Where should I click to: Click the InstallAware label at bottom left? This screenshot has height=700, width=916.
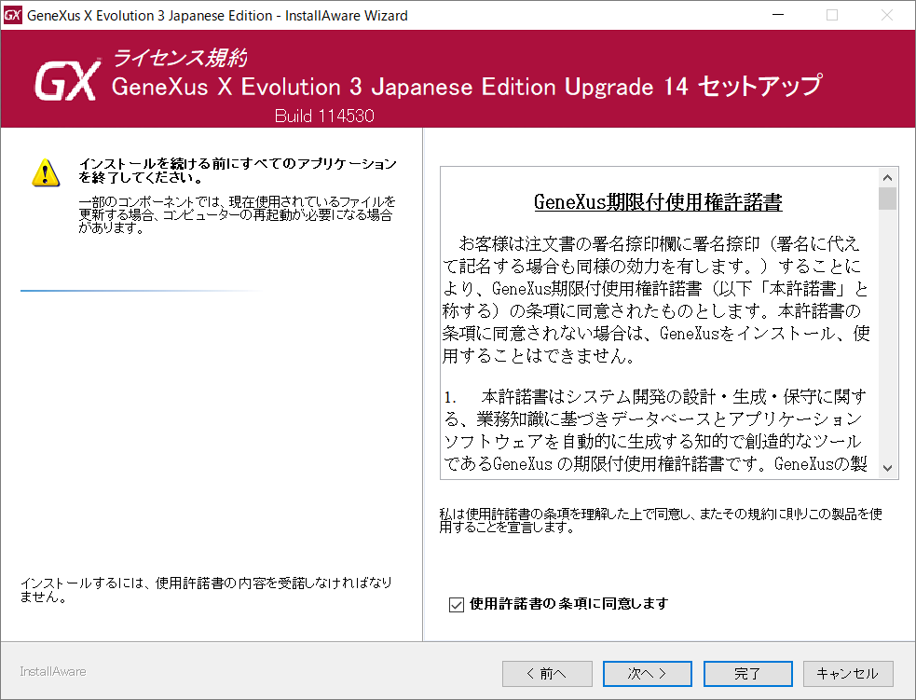click(53, 671)
